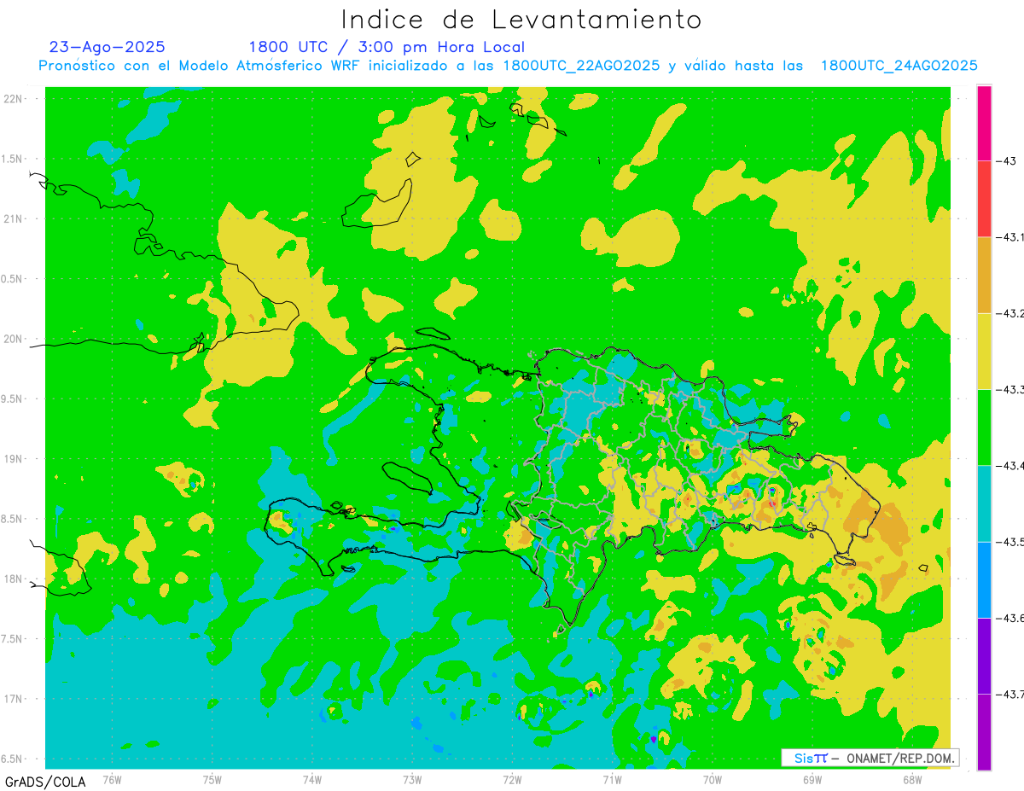Click the orange swatch in the color scale
This screenshot has width=1024, height=791.
[x=984, y=275]
